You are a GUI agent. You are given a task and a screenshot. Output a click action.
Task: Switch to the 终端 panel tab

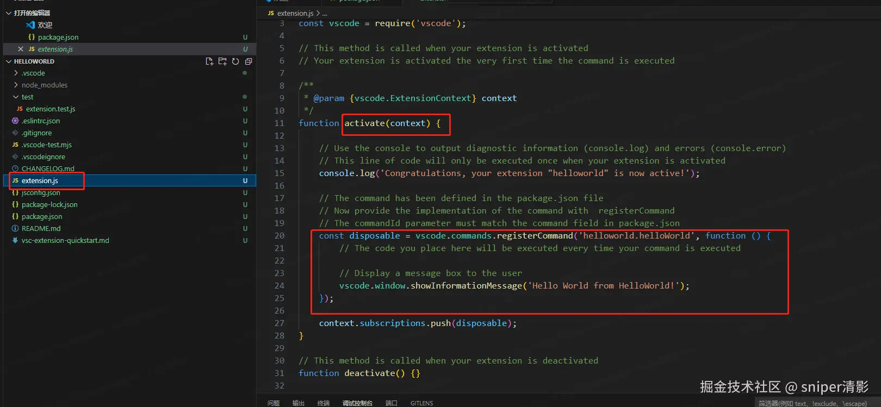tap(324, 403)
